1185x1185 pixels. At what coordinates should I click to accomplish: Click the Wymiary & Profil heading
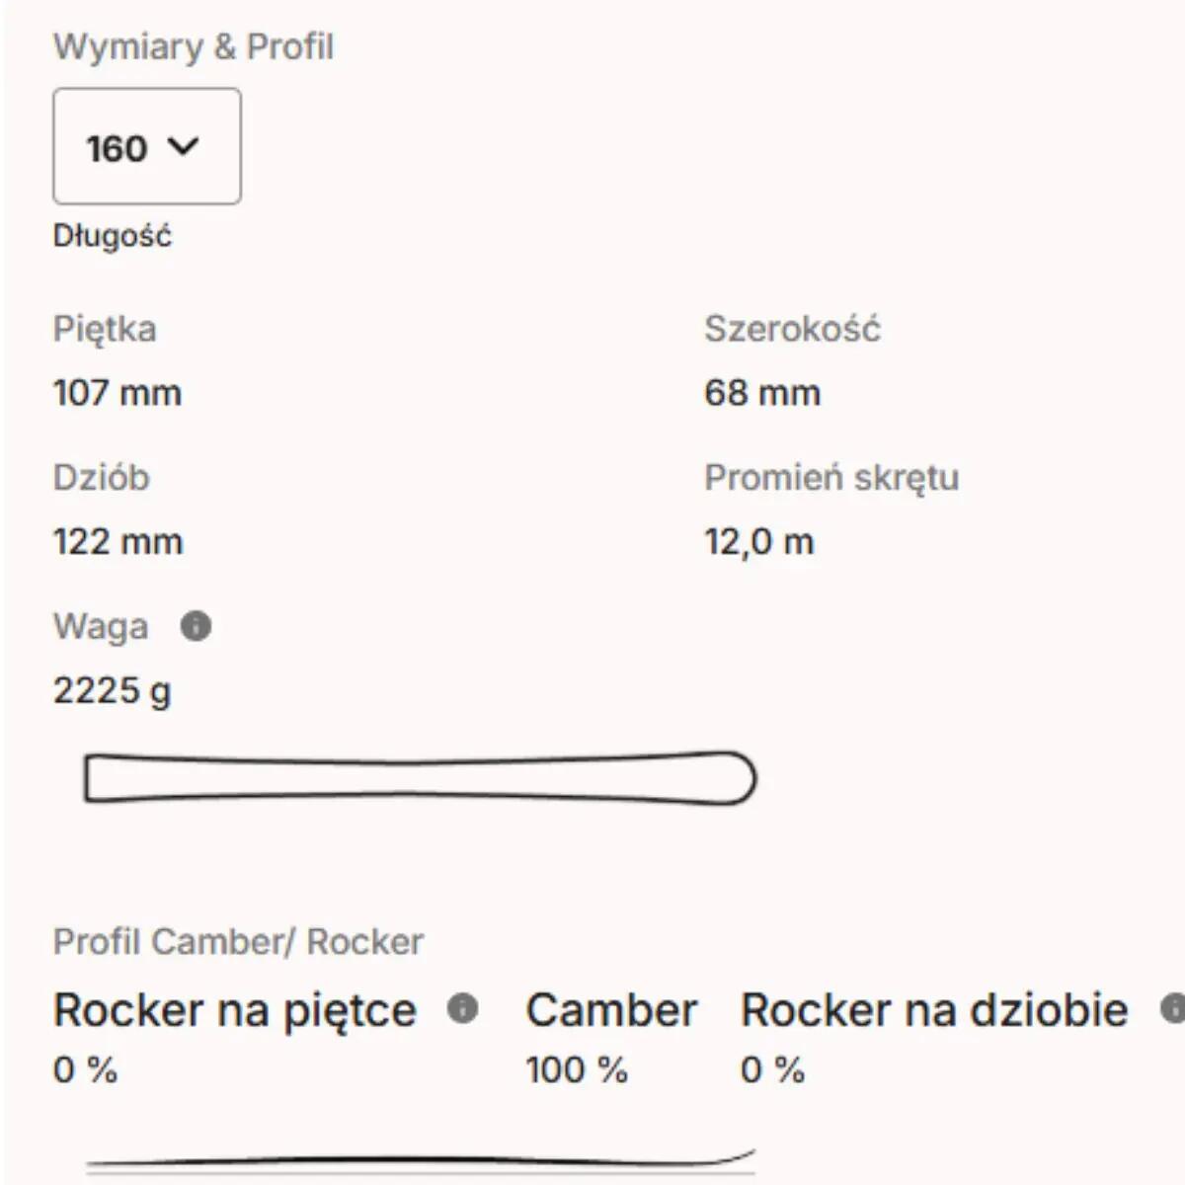pyautogui.click(x=194, y=46)
